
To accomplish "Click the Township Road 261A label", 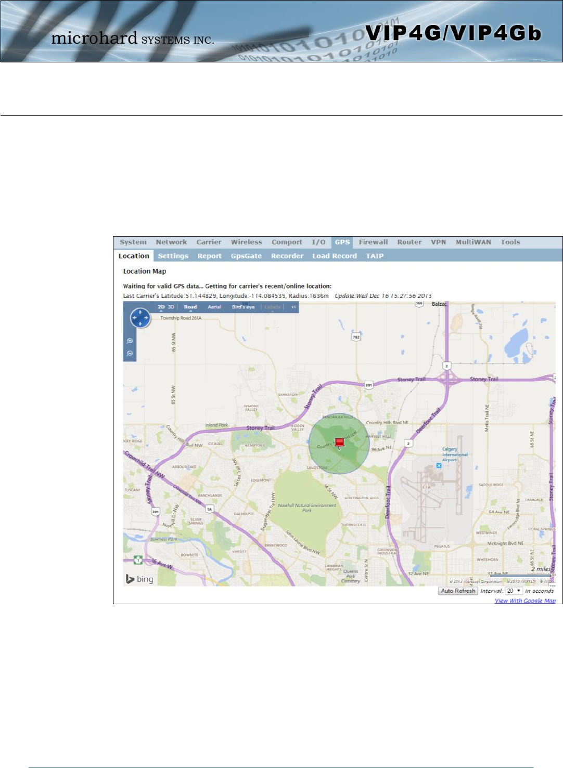I will (x=181, y=318).
